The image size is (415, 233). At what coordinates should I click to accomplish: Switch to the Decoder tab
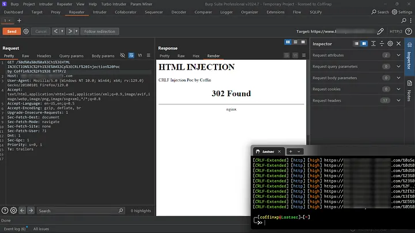coord(179,12)
